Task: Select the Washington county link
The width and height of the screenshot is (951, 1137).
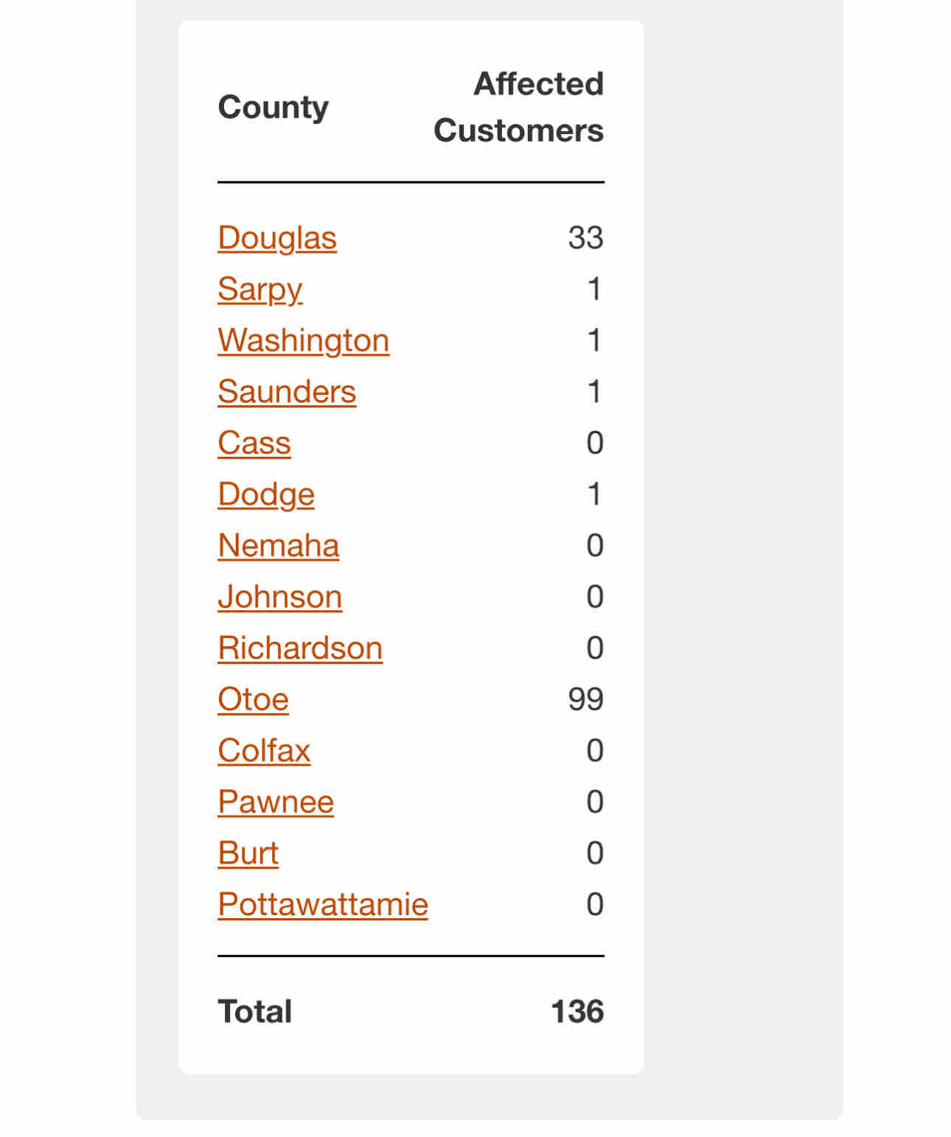Action: click(x=304, y=340)
